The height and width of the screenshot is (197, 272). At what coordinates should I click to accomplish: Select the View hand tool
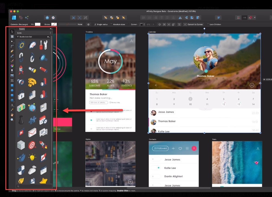pyautogui.click(x=12, y=115)
